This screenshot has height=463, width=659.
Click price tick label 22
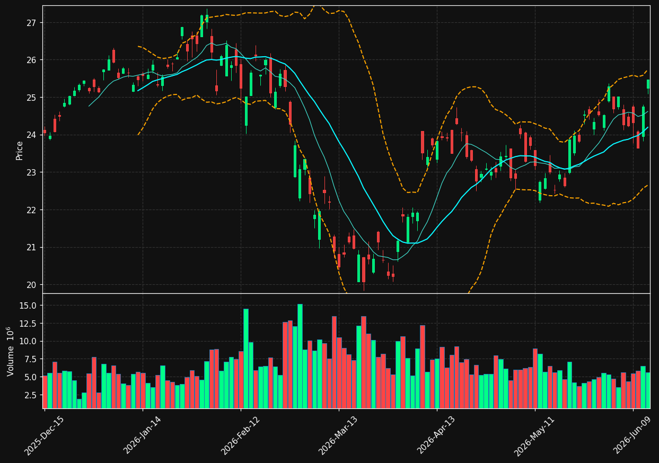click(x=31, y=210)
